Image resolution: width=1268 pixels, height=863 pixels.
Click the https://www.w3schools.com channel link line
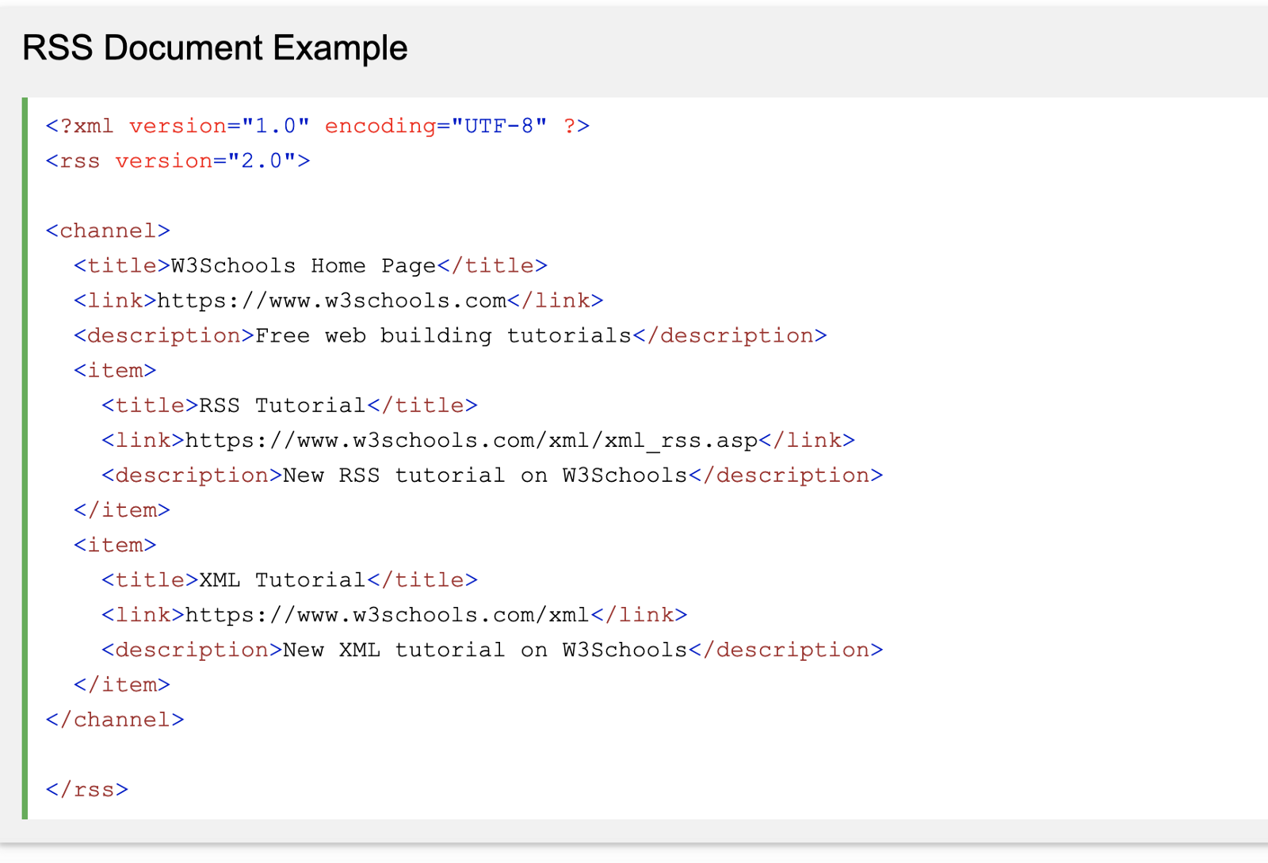[338, 300]
